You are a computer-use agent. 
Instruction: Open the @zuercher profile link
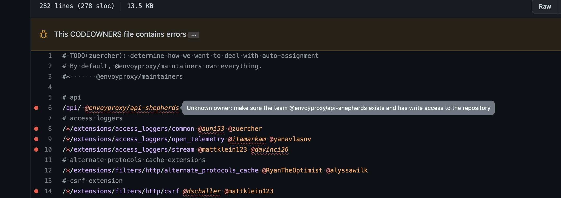tap(245, 128)
